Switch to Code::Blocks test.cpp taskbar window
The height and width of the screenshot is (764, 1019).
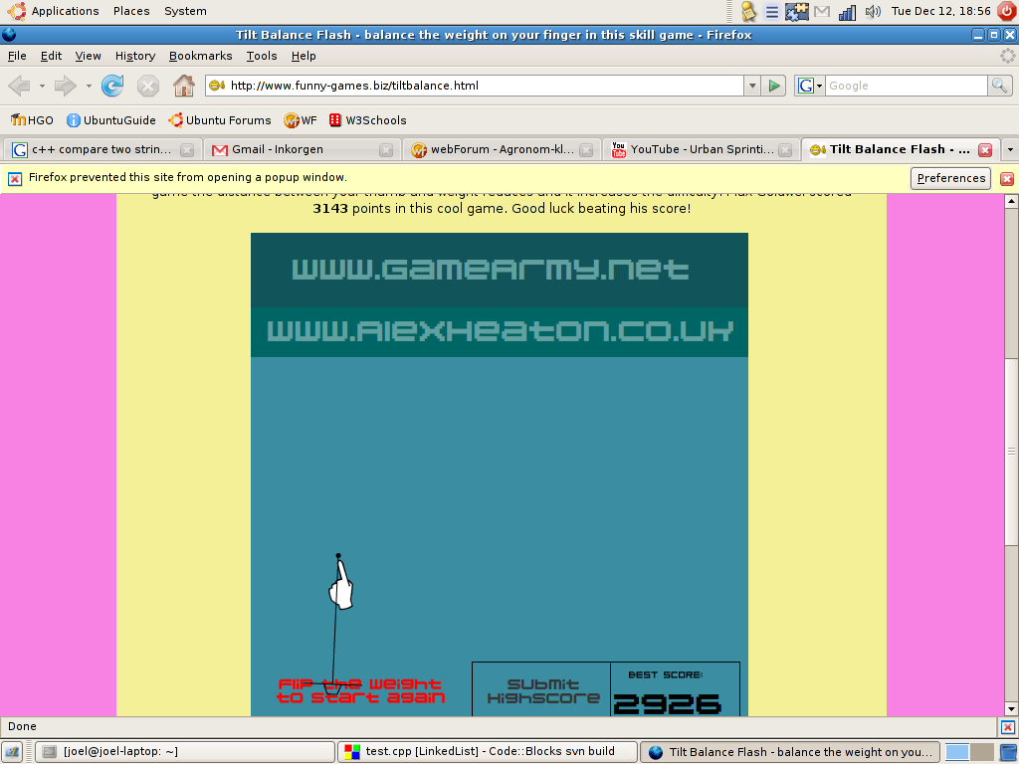488,752
